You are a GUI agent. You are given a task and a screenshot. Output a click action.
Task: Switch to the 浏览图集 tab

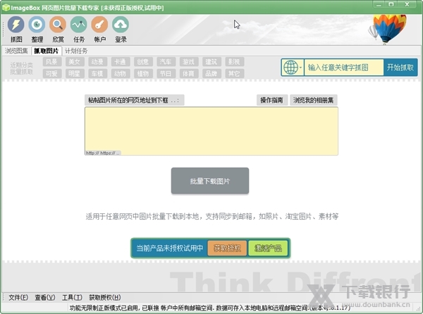pos(16,51)
